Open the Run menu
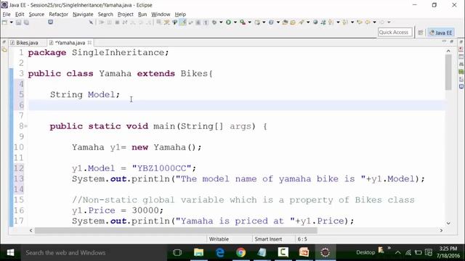The image size is (465, 261). [x=142, y=14]
